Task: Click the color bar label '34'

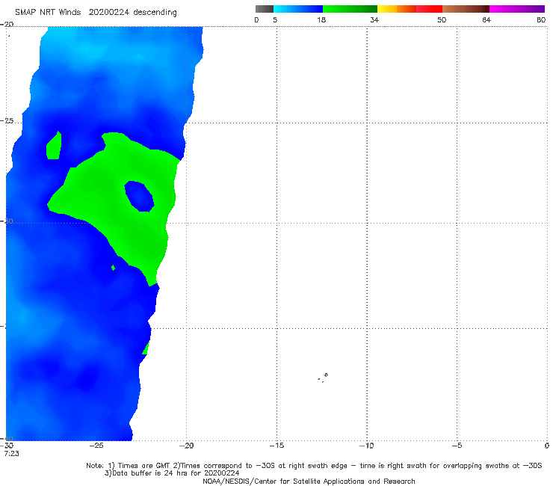Action: pos(374,20)
